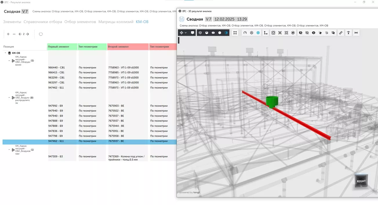Open the Справочники отбора tab
This screenshot has width=378, height=205.
click(43, 22)
